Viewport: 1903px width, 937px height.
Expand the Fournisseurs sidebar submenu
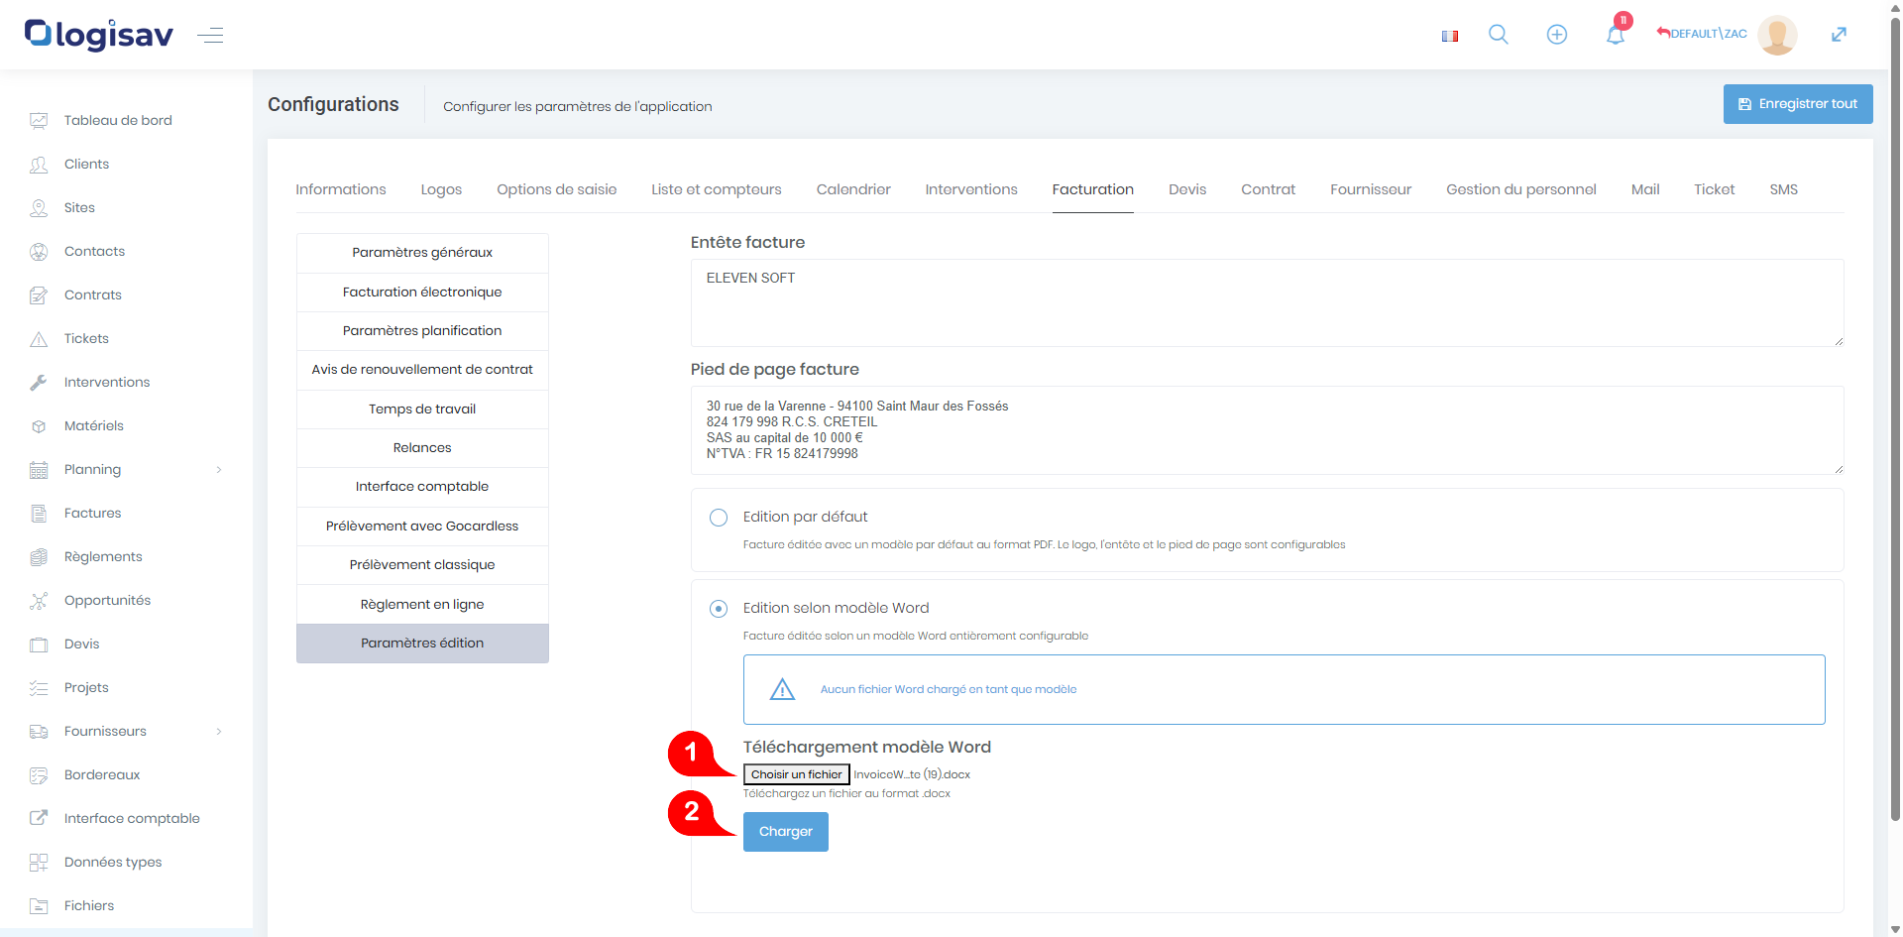(218, 732)
